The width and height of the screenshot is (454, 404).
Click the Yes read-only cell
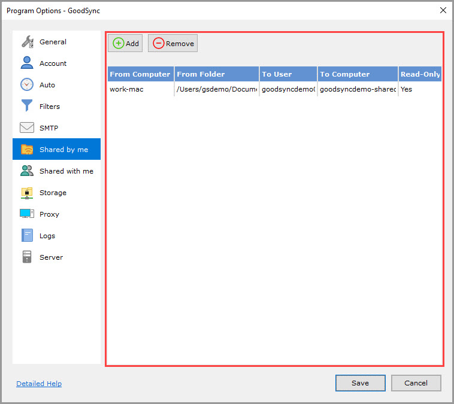(420, 89)
